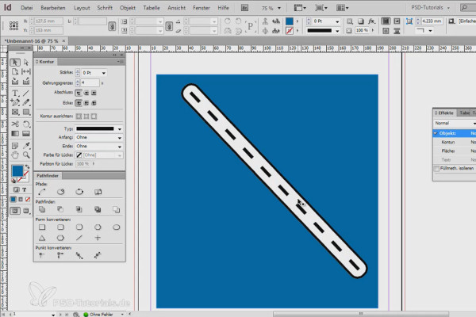
Task: Select the Hand tool
Action: pyautogui.click(x=15, y=155)
